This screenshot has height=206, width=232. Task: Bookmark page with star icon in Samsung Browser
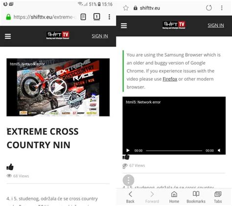click(126, 8)
